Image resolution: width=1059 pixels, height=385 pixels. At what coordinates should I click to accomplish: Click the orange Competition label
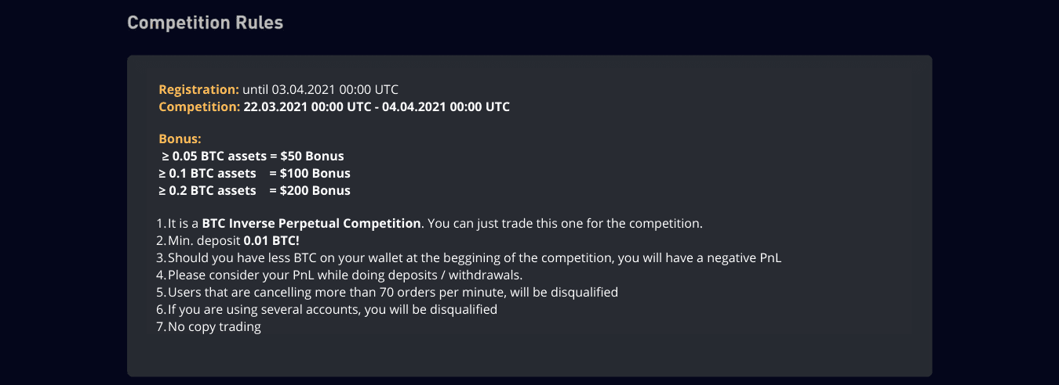click(x=199, y=106)
